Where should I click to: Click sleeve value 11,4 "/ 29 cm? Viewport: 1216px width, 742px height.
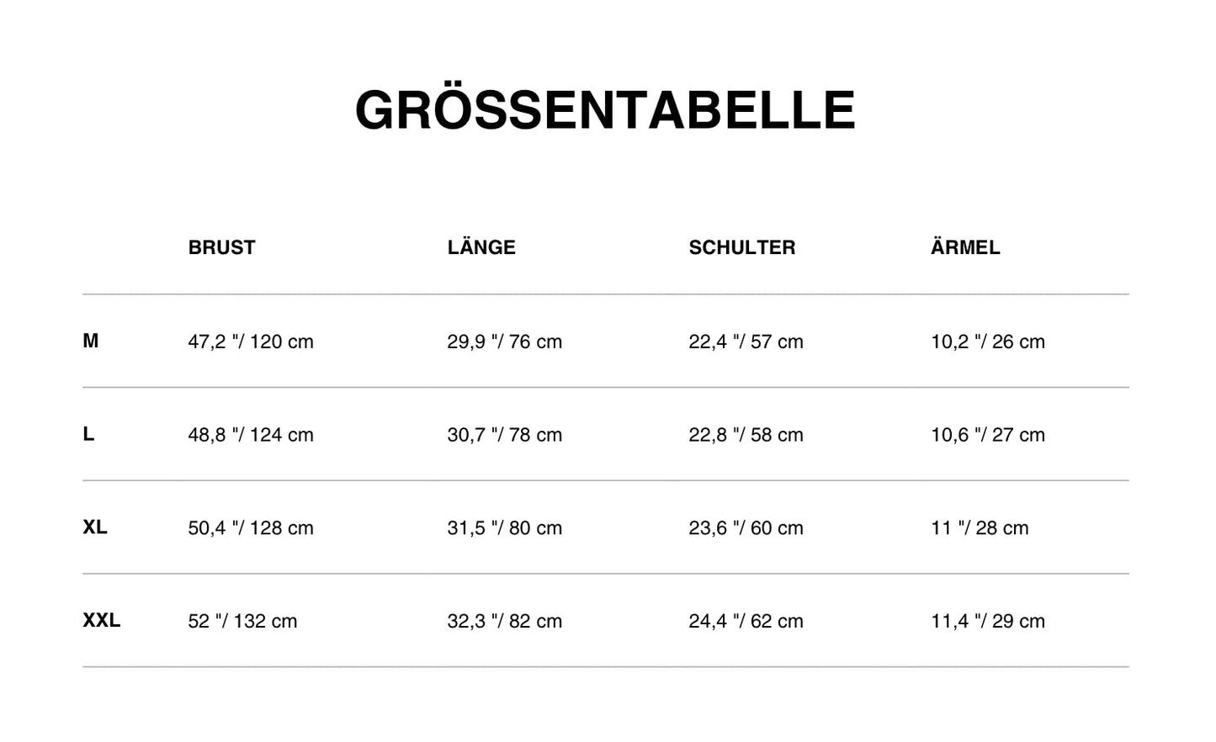987,622
